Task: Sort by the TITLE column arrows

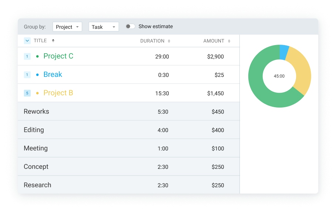Action: [x=53, y=40]
